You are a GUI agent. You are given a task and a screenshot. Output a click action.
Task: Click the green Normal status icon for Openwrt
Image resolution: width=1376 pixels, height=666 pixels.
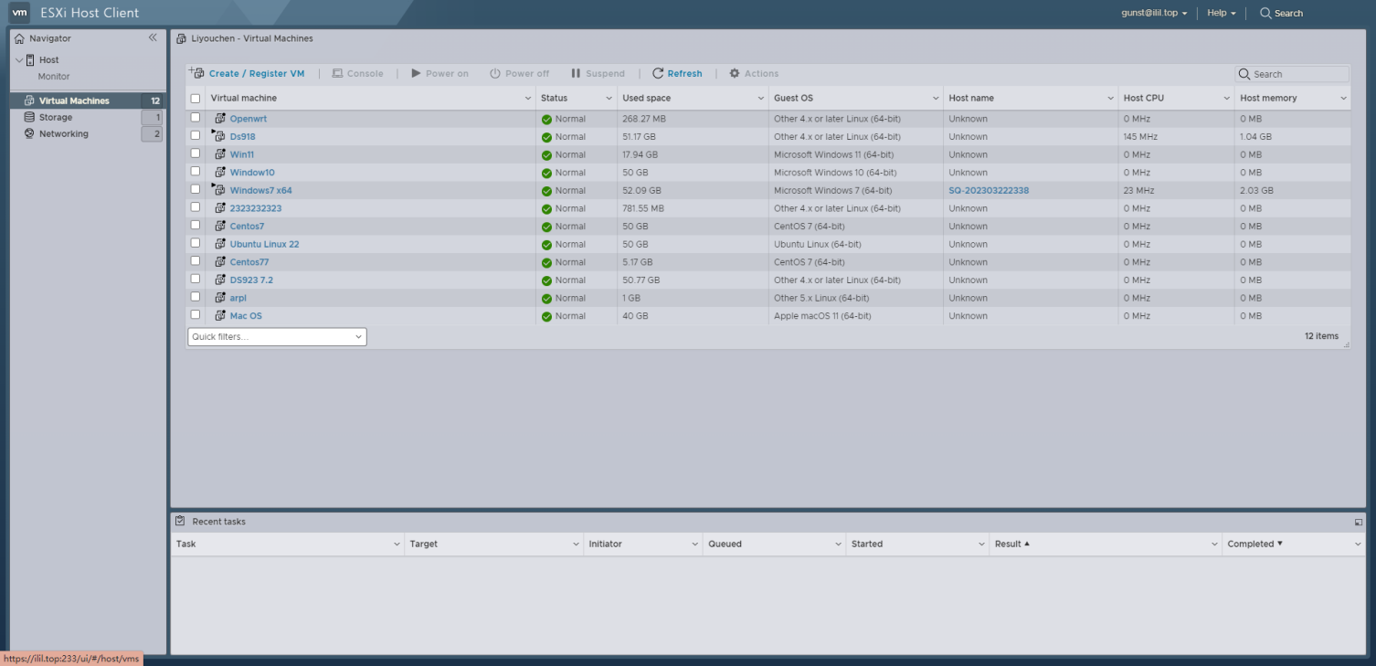[x=546, y=119]
